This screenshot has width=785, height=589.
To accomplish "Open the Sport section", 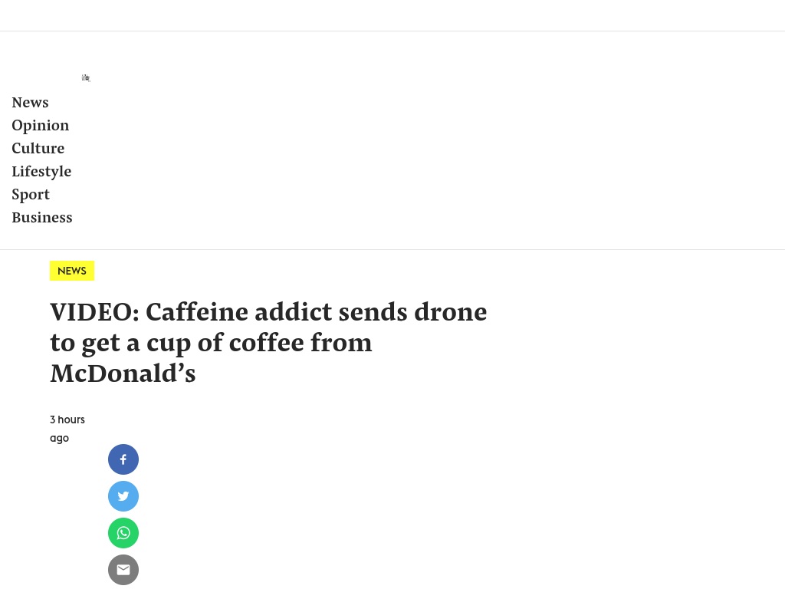I will coord(31,194).
